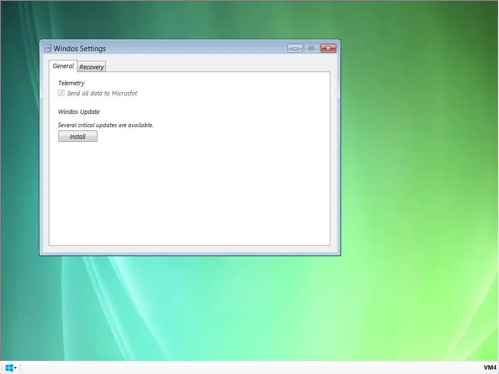
Task: Click the 'Several critical updates are available.' text
Action: 106,125
